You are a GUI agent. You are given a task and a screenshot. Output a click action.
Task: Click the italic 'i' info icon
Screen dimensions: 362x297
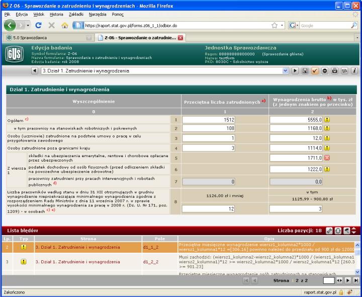[x=354, y=71]
